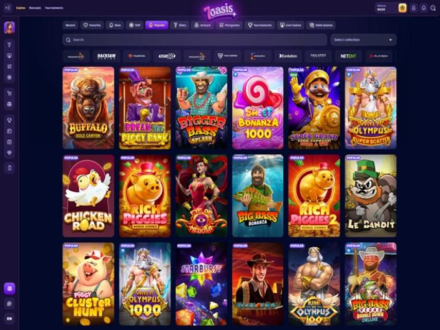Screen dimensions: 440x330
Task: Open the Chicken Road game thumbnail
Action: (x=89, y=196)
